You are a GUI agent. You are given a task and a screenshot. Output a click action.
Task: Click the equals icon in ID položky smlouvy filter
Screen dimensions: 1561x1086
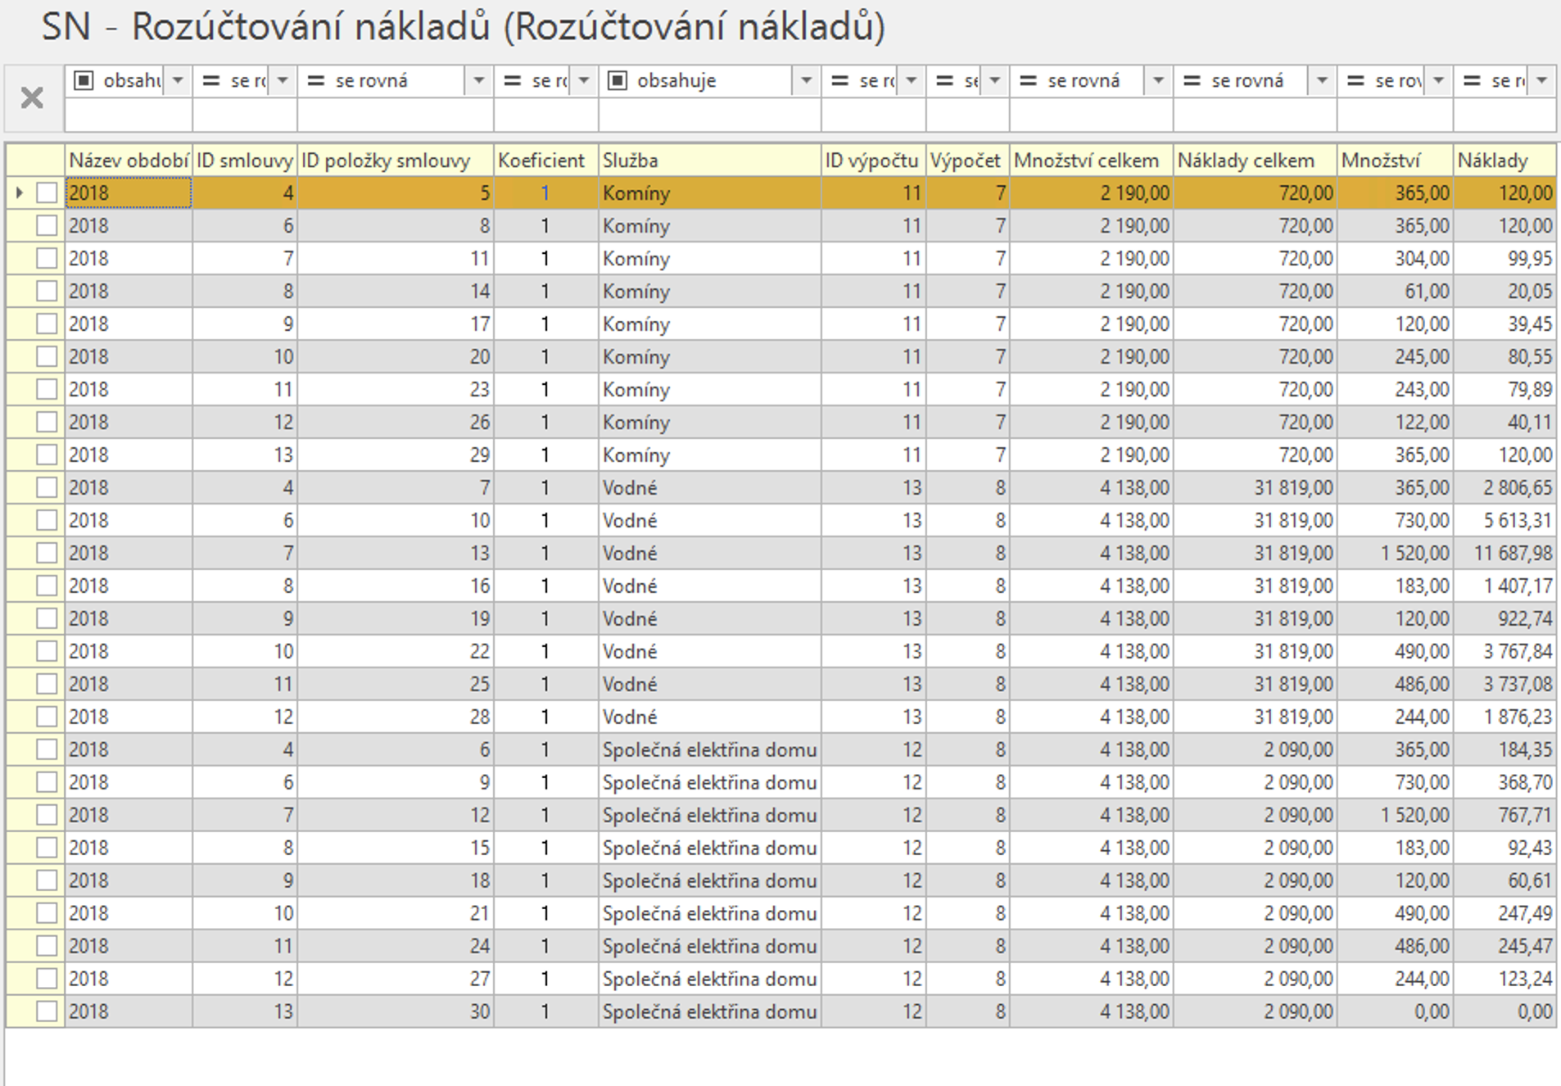point(316,80)
